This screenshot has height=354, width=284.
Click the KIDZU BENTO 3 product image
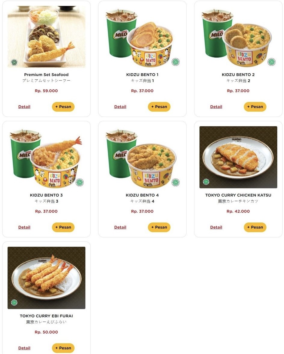tap(46, 157)
